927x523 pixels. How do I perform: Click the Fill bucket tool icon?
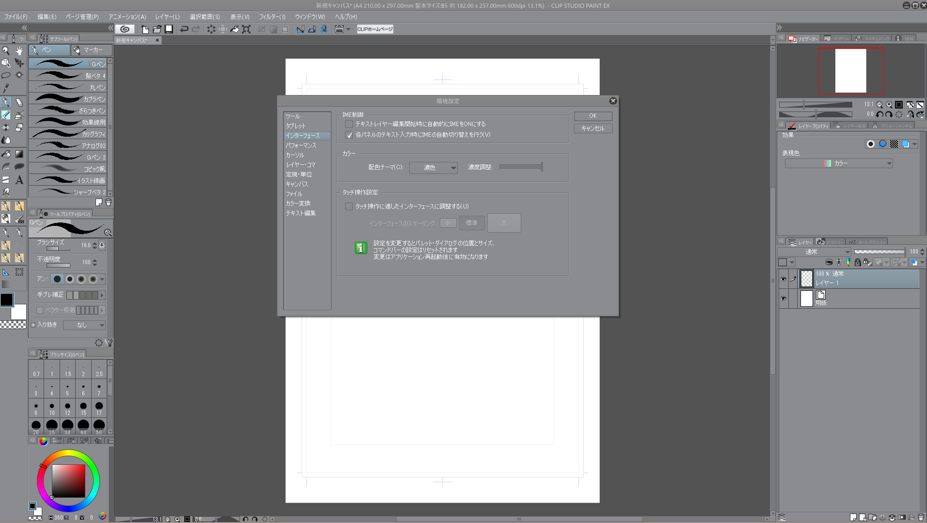6,154
